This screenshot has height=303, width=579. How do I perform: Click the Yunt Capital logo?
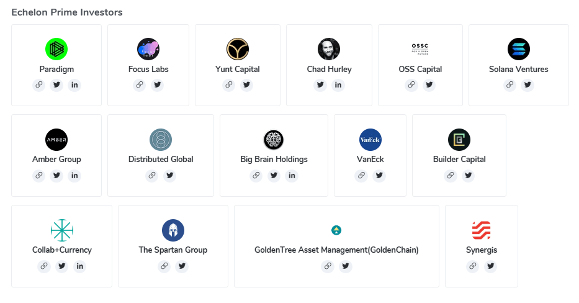(x=238, y=49)
